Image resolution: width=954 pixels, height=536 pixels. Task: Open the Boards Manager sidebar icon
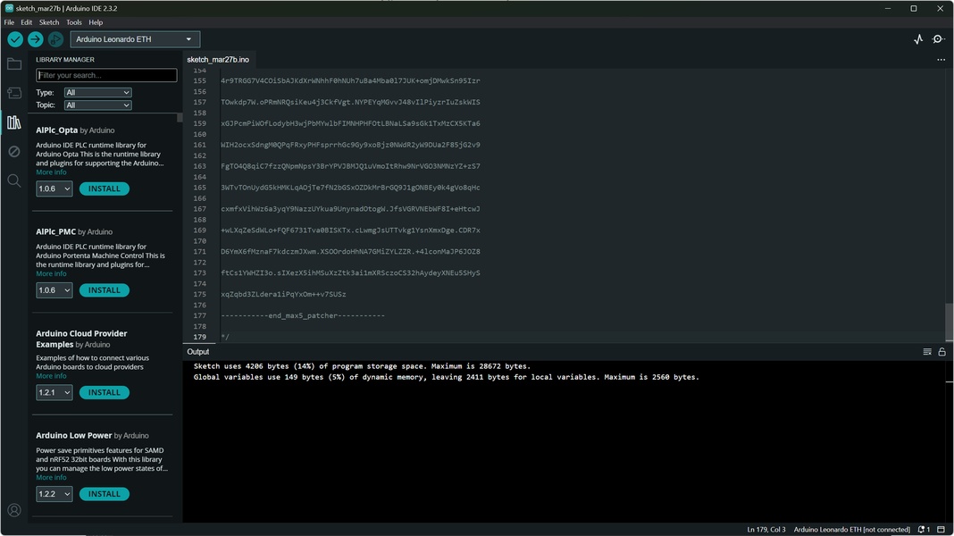point(14,93)
